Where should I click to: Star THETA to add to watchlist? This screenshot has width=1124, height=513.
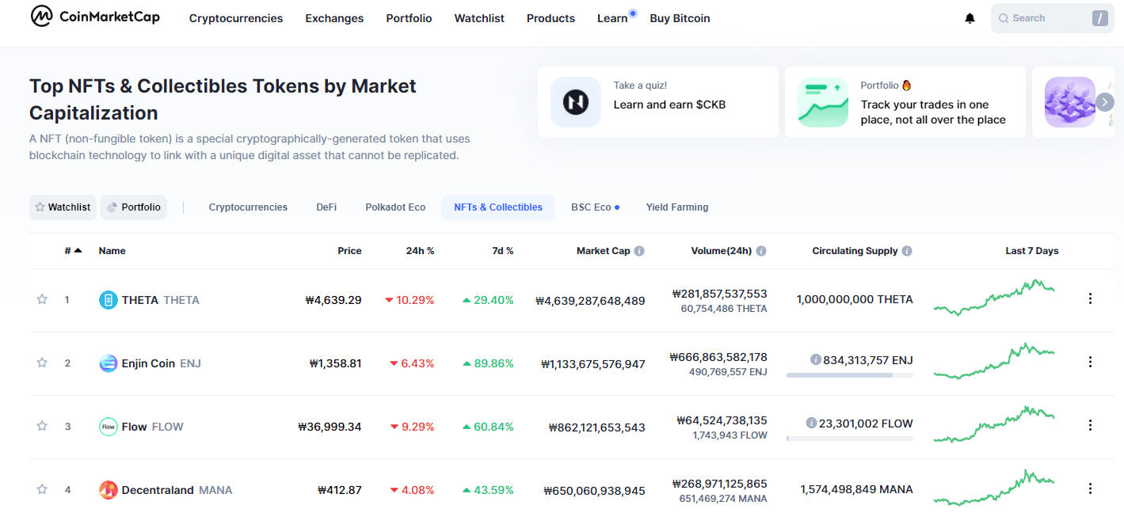point(42,299)
